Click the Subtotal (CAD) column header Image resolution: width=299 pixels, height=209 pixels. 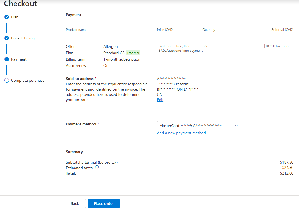coord(282,30)
